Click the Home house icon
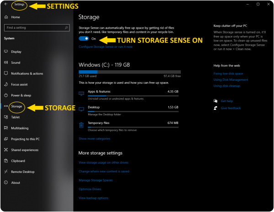The height and width of the screenshot is (212, 274). tap(6, 17)
